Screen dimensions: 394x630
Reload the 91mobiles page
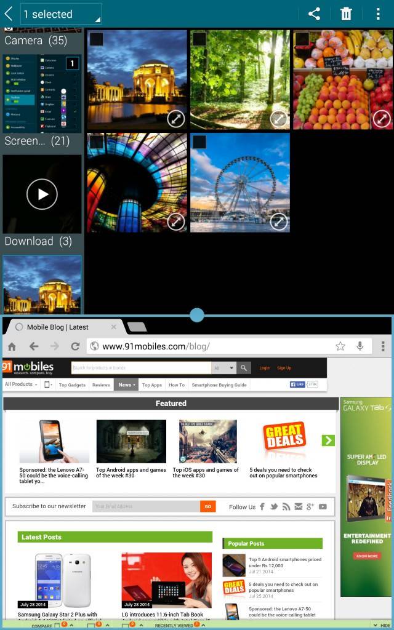coord(75,346)
